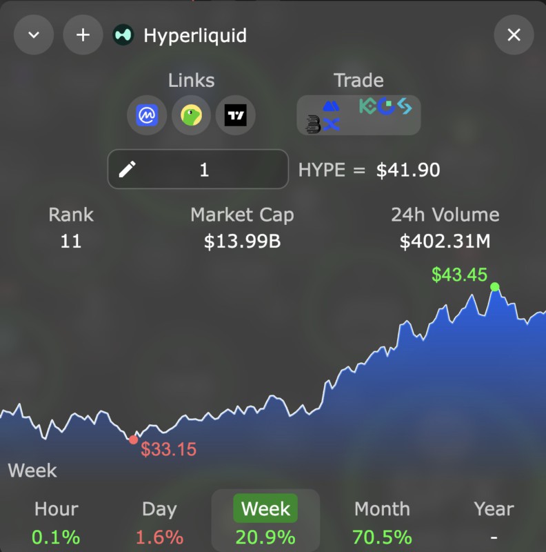The image size is (546, 552).
Task: Select the Day timeframe
Action: [159, 522]
